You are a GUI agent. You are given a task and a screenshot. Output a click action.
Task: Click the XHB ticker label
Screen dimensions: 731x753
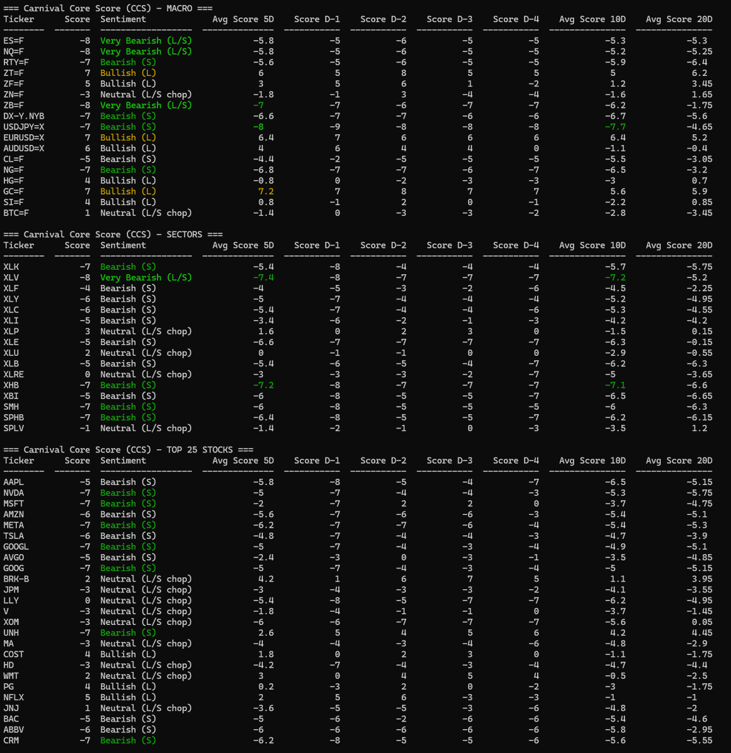pyautogui.click(x=11, y=385)
